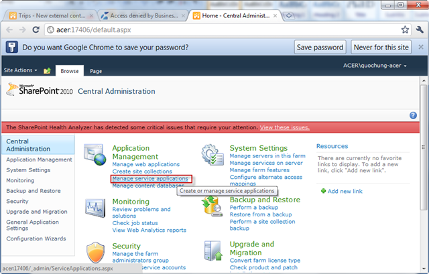Select Application Management in left navigation
The image size is (429, 274).
click(x=39, y=159)
